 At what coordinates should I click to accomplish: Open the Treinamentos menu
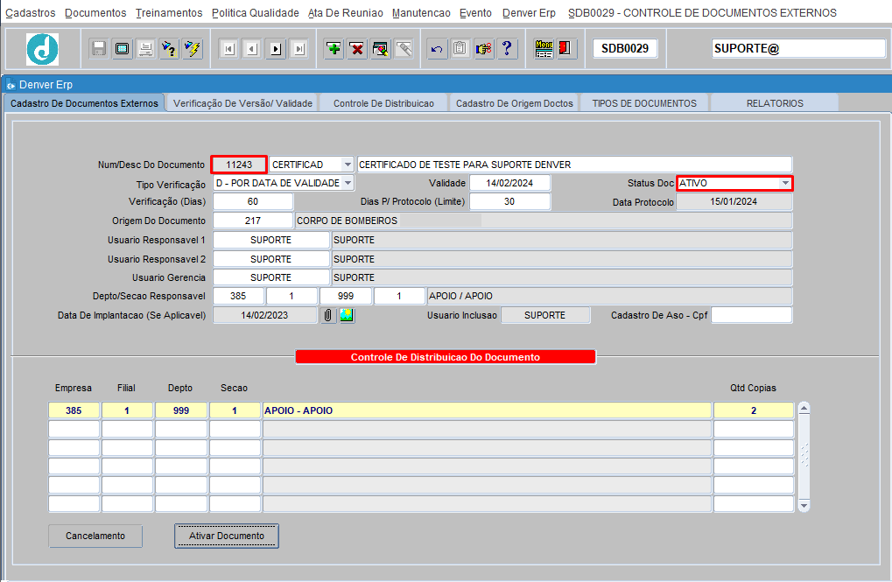[x=169, y=12]
